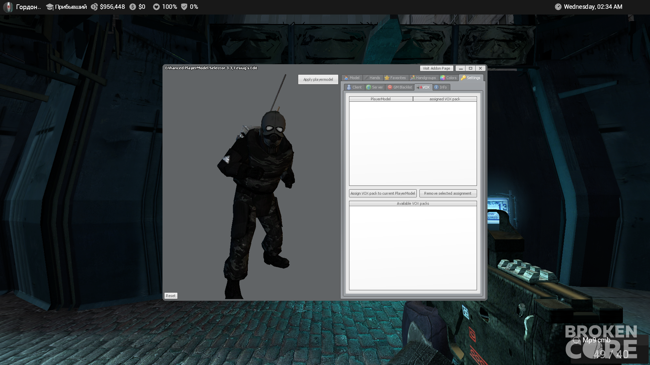Maximize the PlayerModel Selector window
Screen dimensions: 650x365
pos(470,68)
